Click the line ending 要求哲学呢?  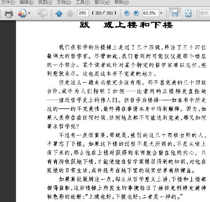63,126
